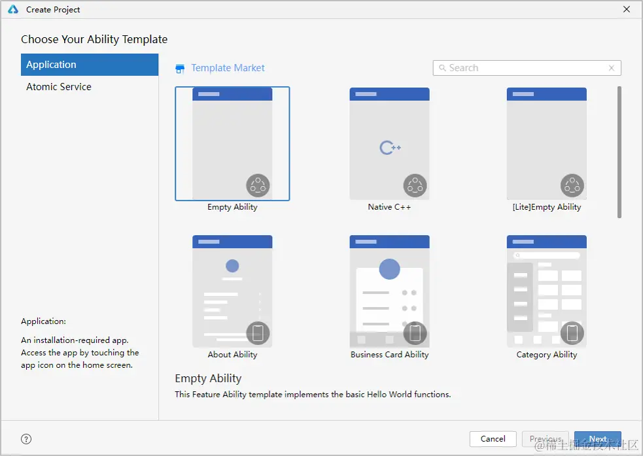Image resolution: width=643 pixels, height=456 pixels.
Task: Click the phone badge on About Ability
Action: pyautogui.click(x=258, y=333)
